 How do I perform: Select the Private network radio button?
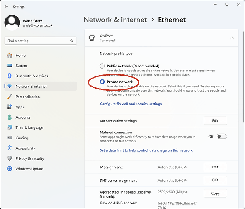coord(102,82)
